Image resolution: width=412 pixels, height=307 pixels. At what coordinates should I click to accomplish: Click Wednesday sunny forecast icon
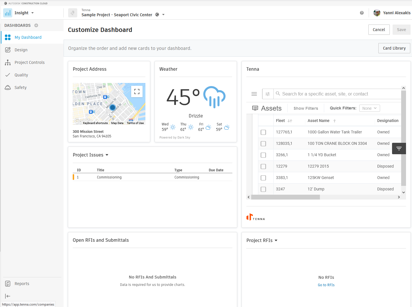click(x=173, y=127)
